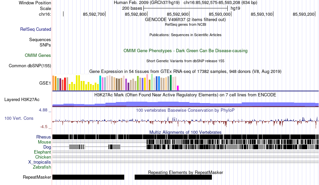Click the right RepeatMasker black block

pos(173,177)
